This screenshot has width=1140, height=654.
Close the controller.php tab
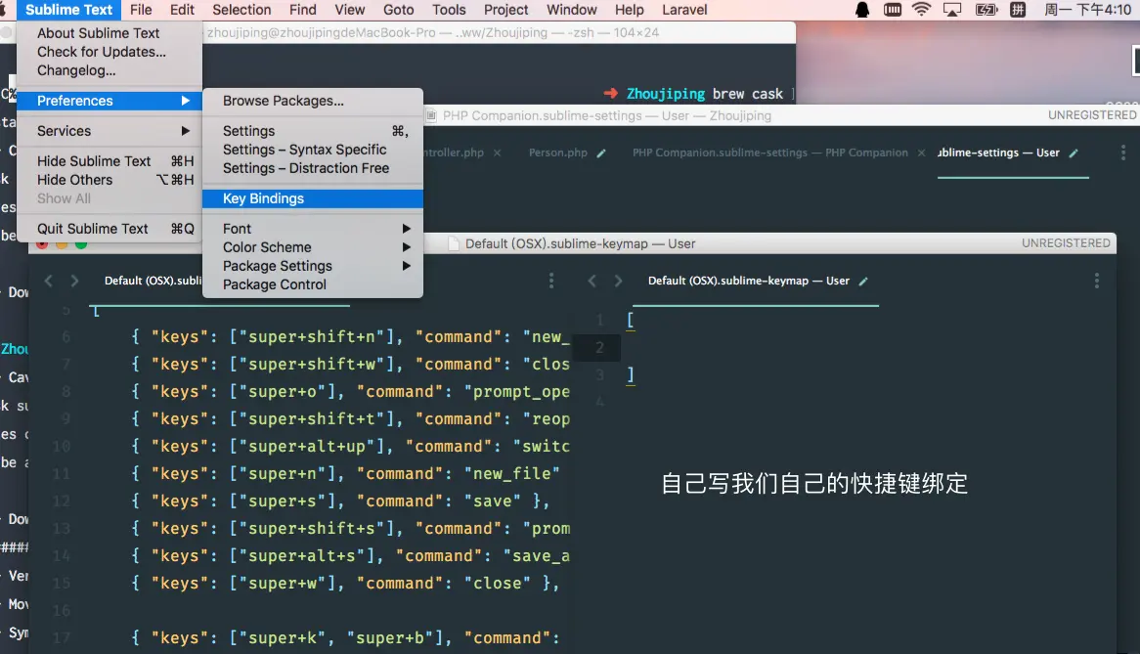(x=498, y=153)
